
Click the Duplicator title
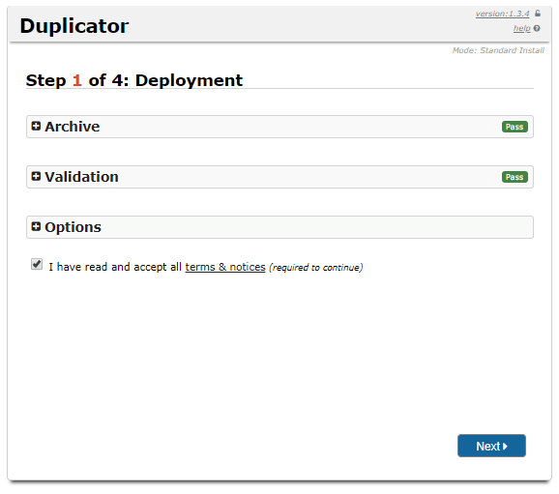coord(74,26)
